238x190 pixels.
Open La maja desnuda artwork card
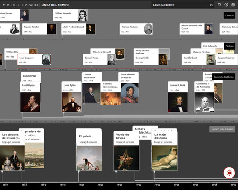[x=164, y=151]
